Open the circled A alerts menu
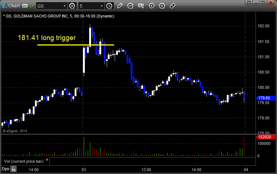This screenshot has width=277, height=174. tap(162, 6)
